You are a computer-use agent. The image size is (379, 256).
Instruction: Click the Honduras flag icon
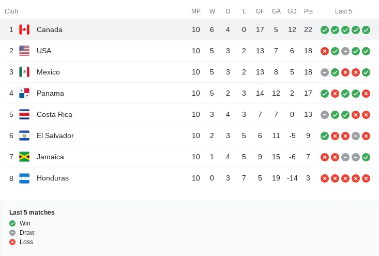24,178
